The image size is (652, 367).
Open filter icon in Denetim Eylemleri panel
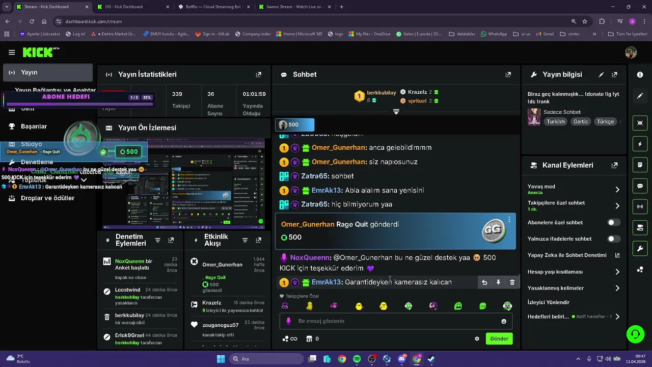click(157, 240)
